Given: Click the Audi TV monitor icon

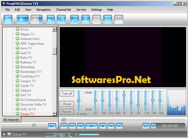Looking at the screenshot, I should pyautogui.click(x=17, y=53).
